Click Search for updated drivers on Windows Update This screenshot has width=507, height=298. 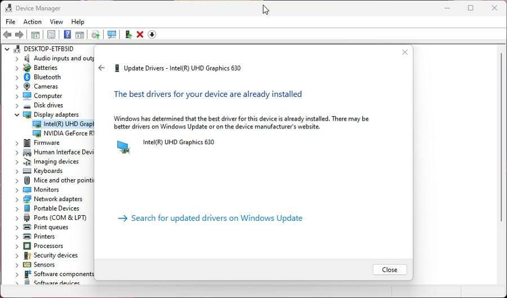click(210, 218)
